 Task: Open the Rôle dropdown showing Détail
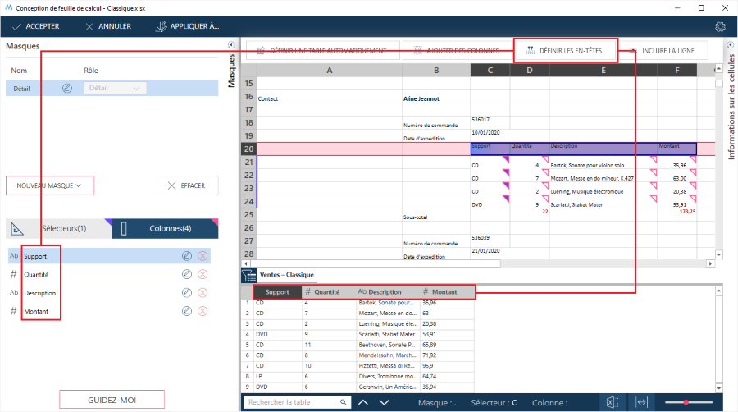point(116,89)
